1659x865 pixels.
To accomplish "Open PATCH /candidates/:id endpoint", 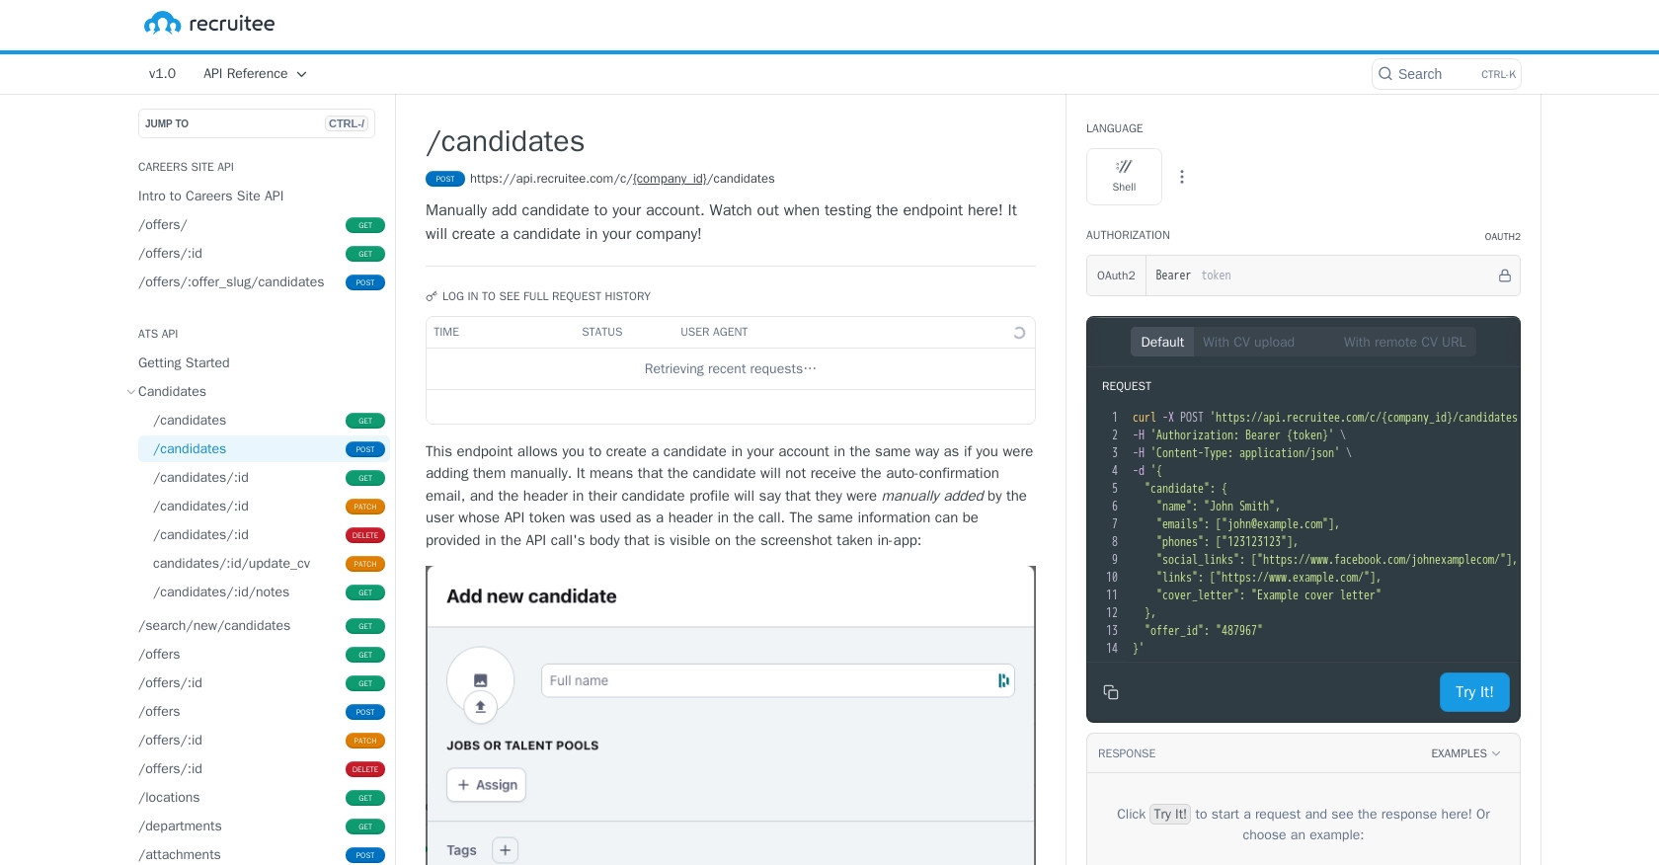I will coord(264,507).
